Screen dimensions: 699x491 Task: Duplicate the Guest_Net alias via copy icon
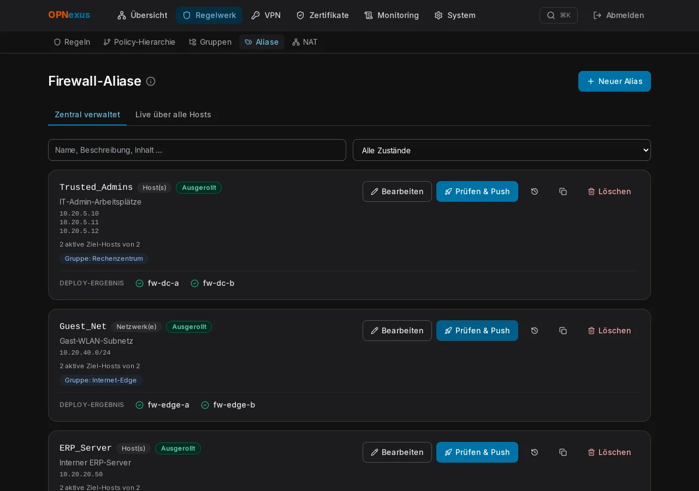(563, 331)
